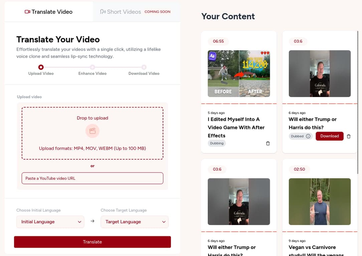The height and width of the screenshot is (256, 362).
Task: Click the Short Videos tab icon
Action: [103, 12]
